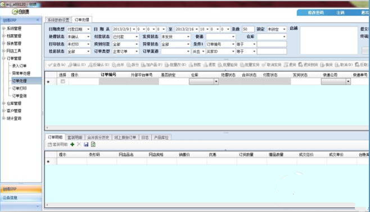The height and width of the screenshot is (212, 370).
Task: Click the green plus add-row icon
Action: click(72, 145)
